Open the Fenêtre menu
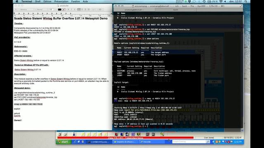 [x=75, y=1]
